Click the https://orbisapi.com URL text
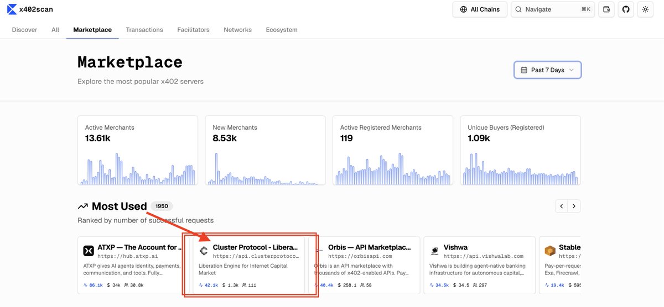Viewport: 664px width, 307px height. (x=360, y=256)
